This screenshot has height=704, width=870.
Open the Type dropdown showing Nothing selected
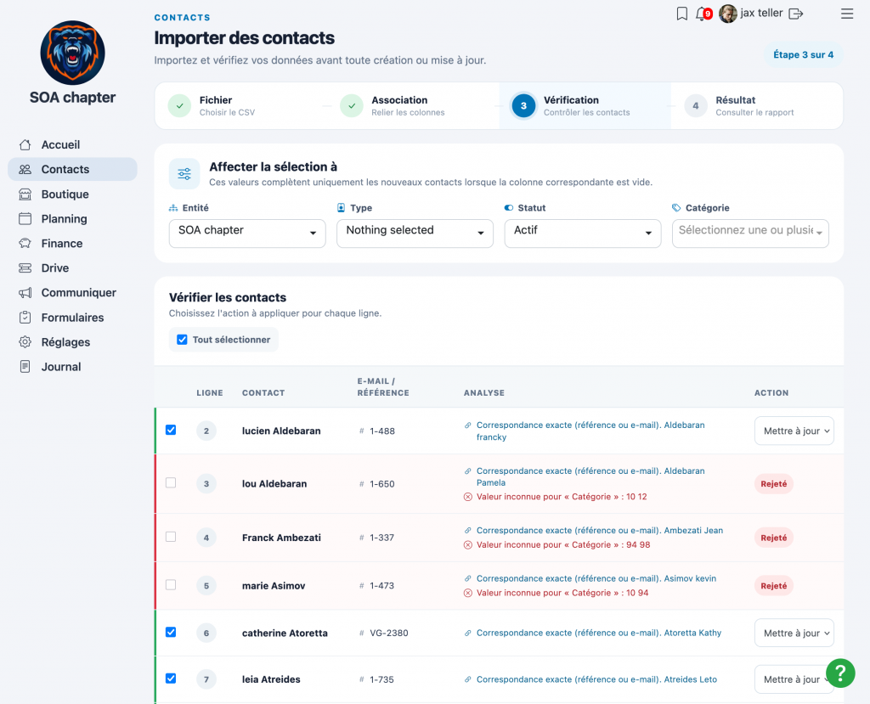[x=415, y=233]
